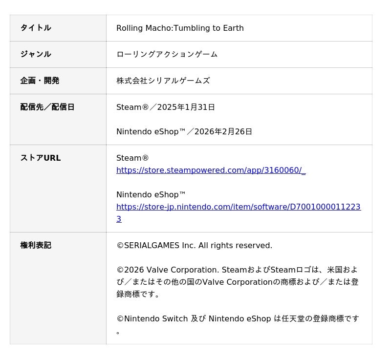
Task: Select the title text Rolling Macho:Tumbling to Earth
Action: (x=180, y=28)
